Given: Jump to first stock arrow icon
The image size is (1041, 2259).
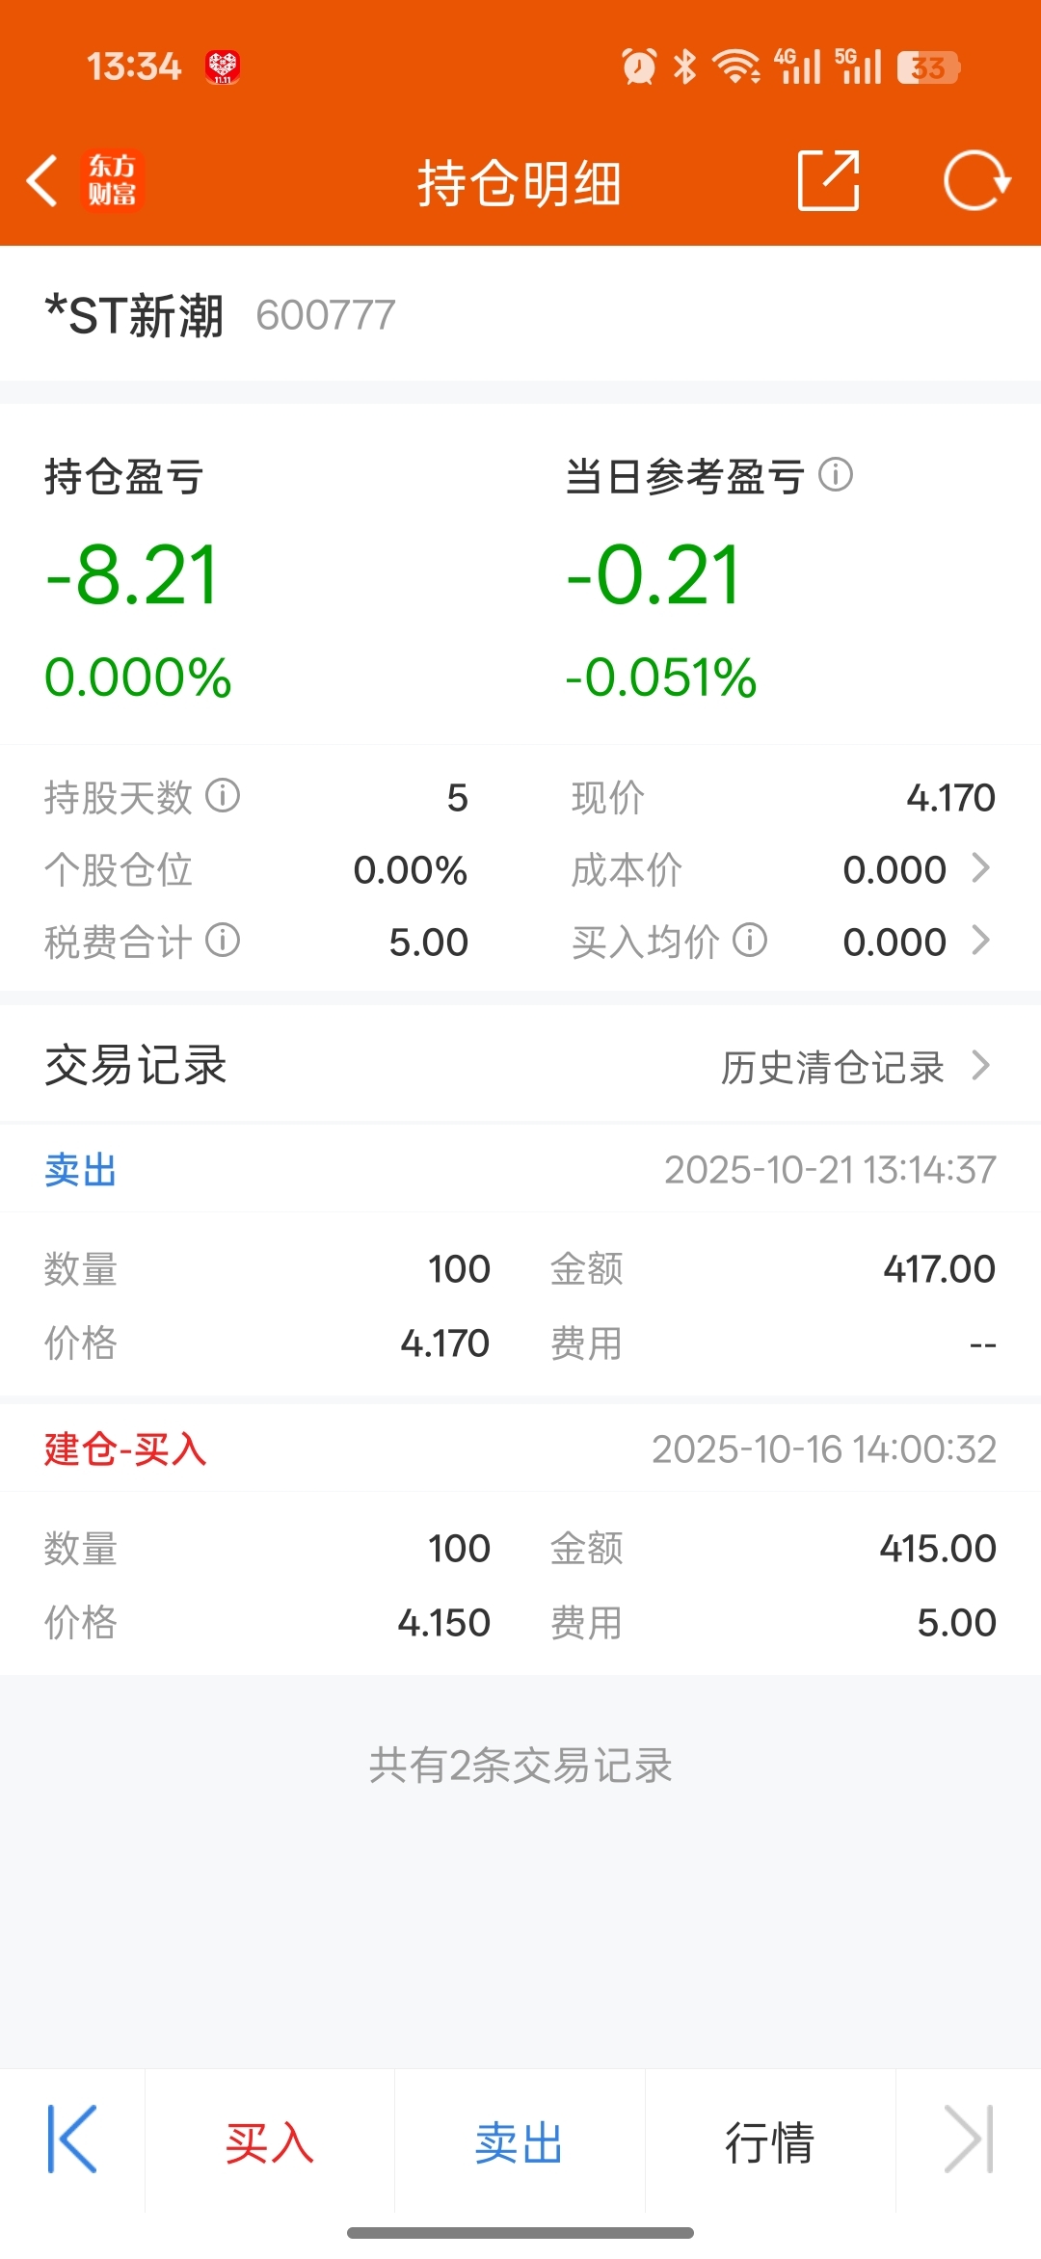Looking at the screenshot, I should click(72, 2139).
